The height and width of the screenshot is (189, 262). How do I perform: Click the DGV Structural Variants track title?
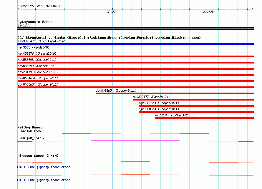[109, 38]
